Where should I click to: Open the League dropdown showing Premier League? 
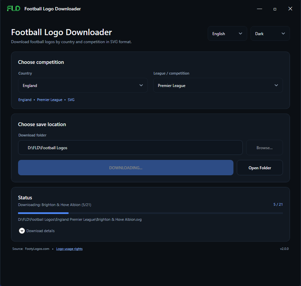point(218,85)
